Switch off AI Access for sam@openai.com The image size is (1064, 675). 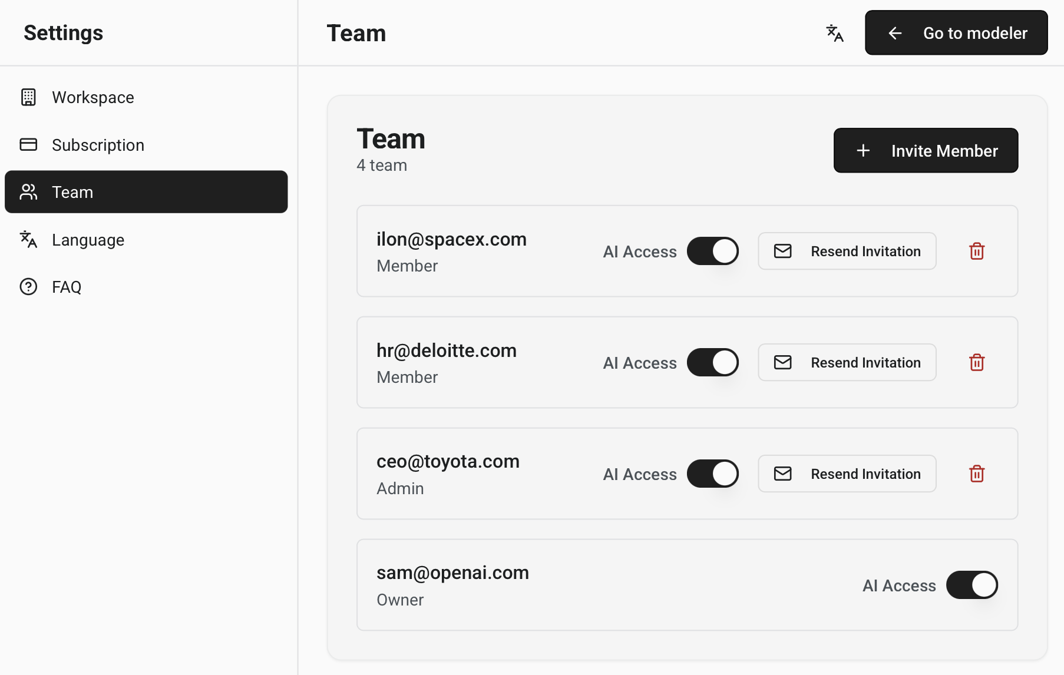(972, 585)
